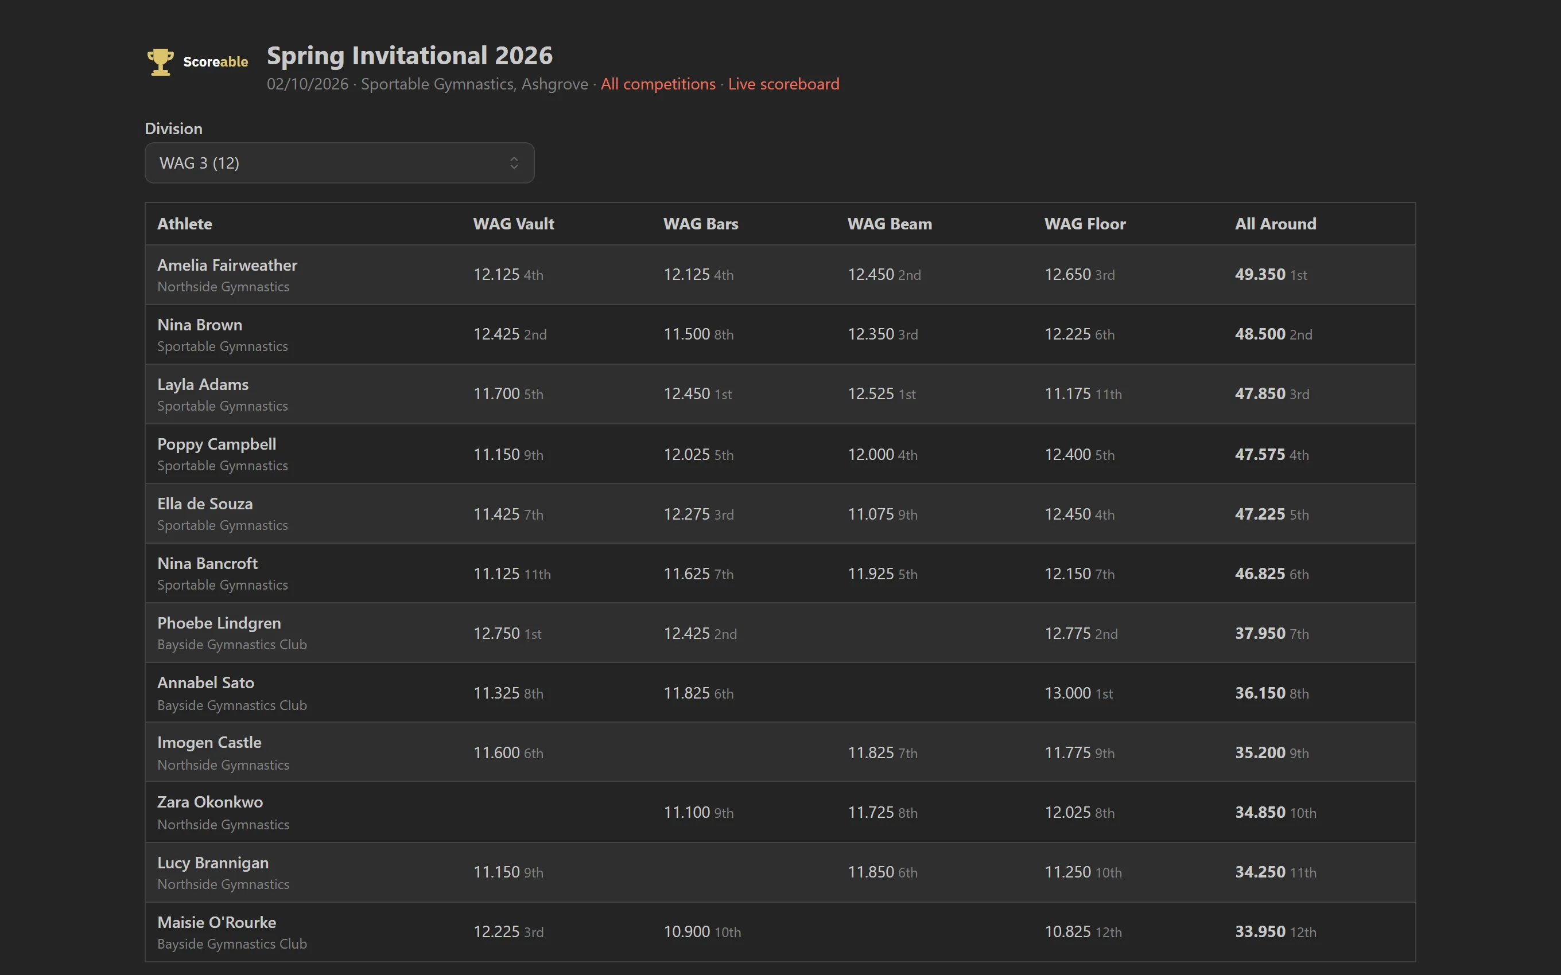Select athlete Lucy Brannigan
The height and width of the screenshot is (975, 1561).
click(x=213, y=863)
